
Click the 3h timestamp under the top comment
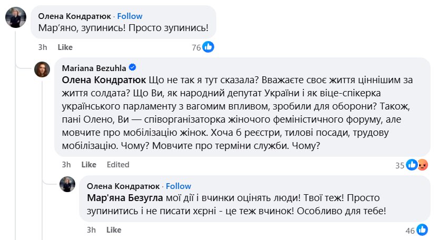pos(43,47)
